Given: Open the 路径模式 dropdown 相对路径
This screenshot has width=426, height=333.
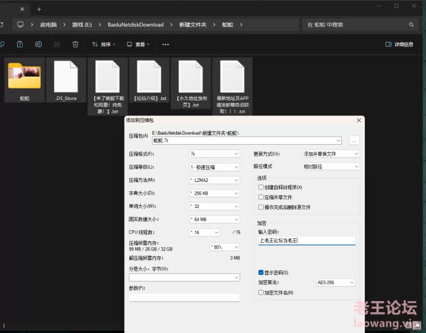Looking at the screenshot, I should 331,166.
